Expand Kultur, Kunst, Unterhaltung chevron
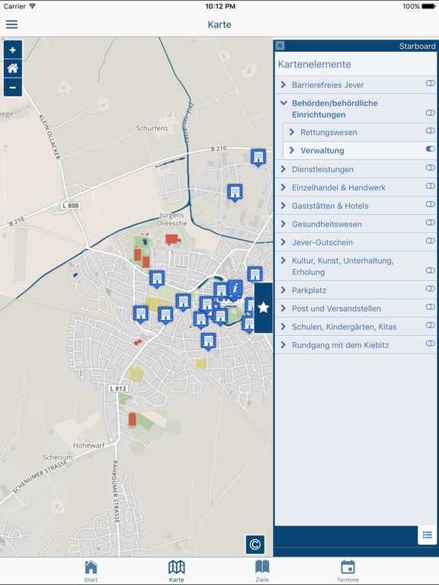439x585 pixels. coord(284,261)
